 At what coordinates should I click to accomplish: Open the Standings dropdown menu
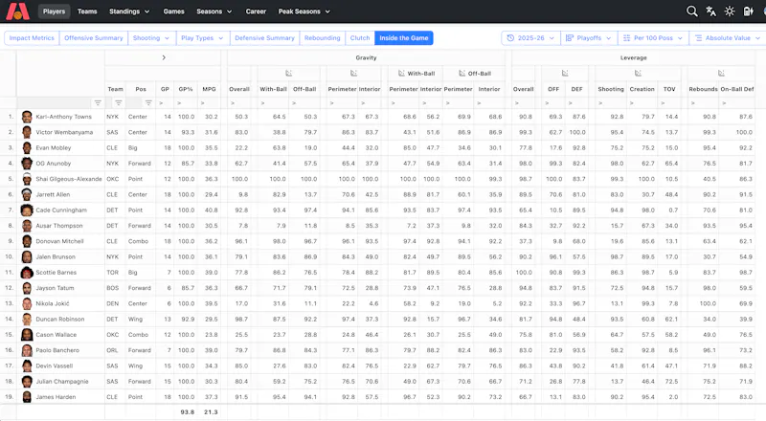(129, 11)
